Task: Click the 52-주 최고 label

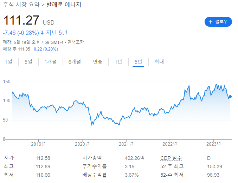Action: (x=172, y=166)
